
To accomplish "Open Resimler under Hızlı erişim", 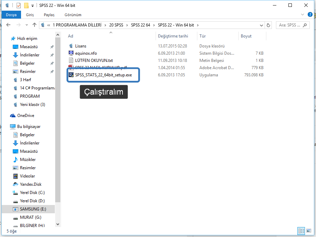I will click(28, 72).
